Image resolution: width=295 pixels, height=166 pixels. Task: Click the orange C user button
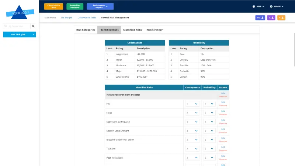pyautogui.click(x=281, y=18)
